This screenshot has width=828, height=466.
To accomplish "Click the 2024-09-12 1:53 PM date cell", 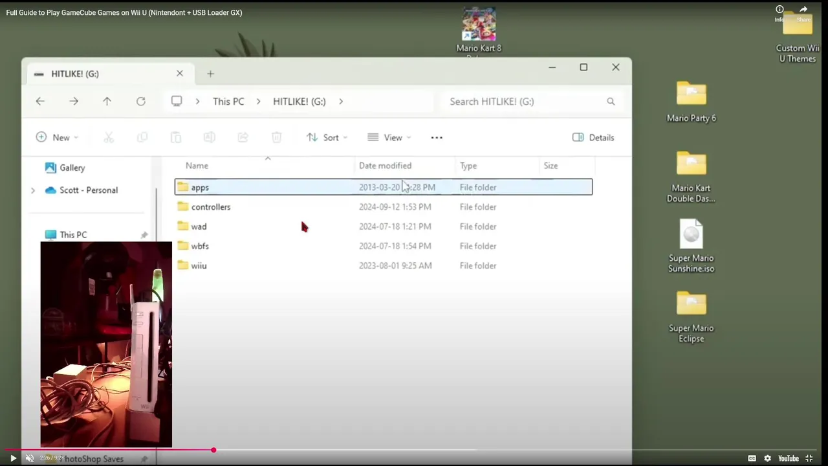I will pos(395,207).
